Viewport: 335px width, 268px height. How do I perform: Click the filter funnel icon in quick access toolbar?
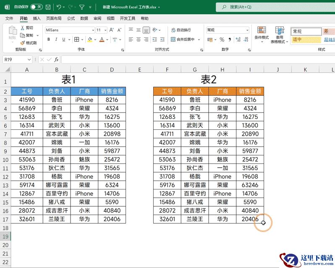[x=81, y=7]
